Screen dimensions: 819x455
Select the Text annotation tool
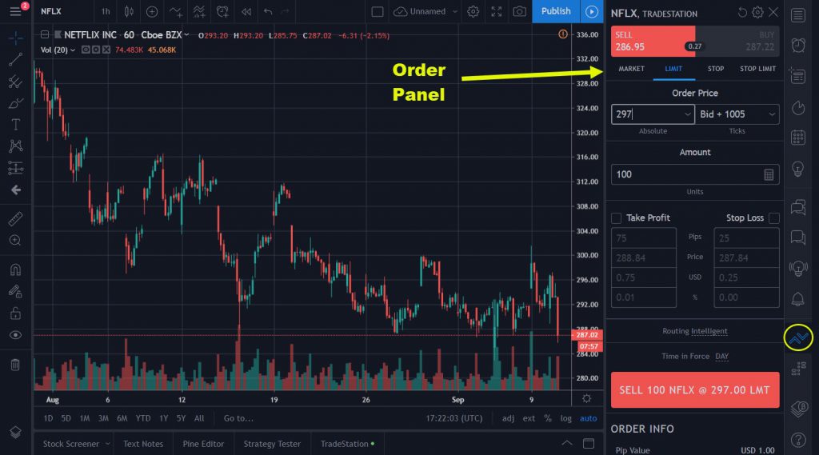click(x=15, y=125)
